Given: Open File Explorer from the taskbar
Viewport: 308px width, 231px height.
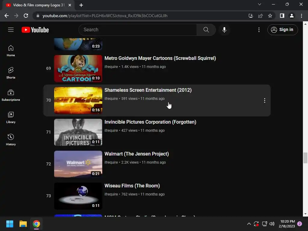Looking at the screenshot, I should click(23, 224).
